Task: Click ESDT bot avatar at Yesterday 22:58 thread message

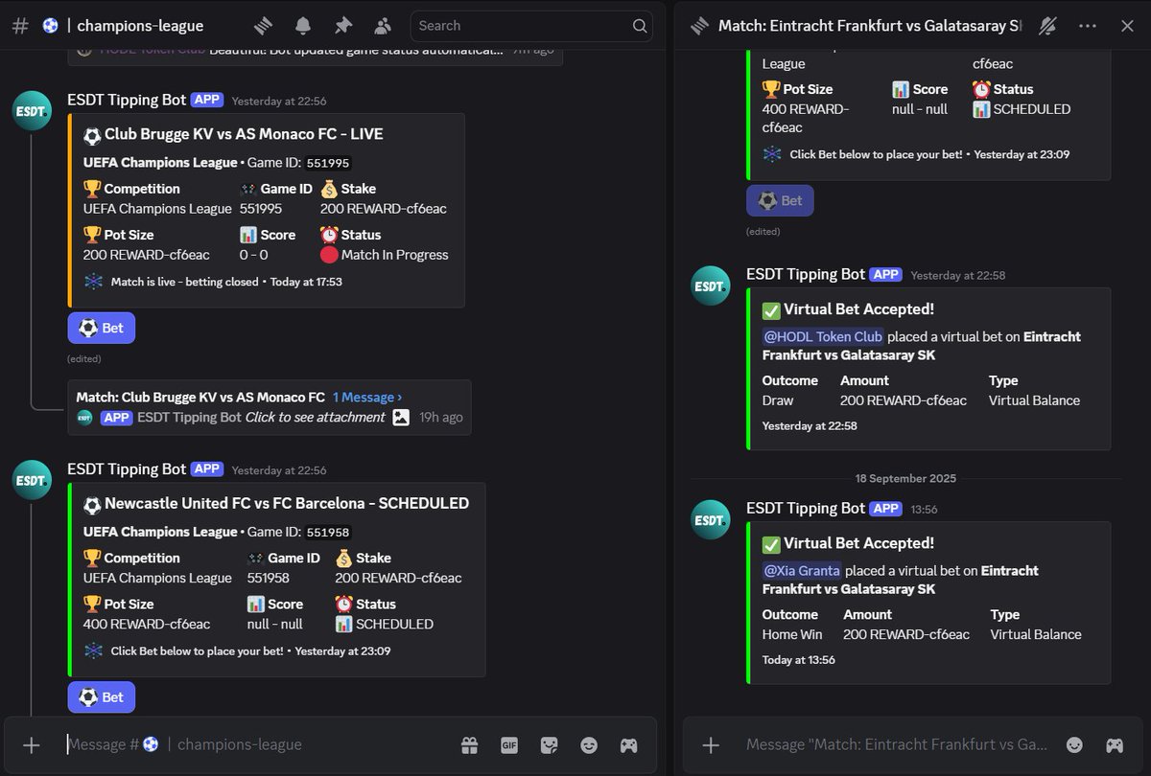Action: tap(711, 285)
